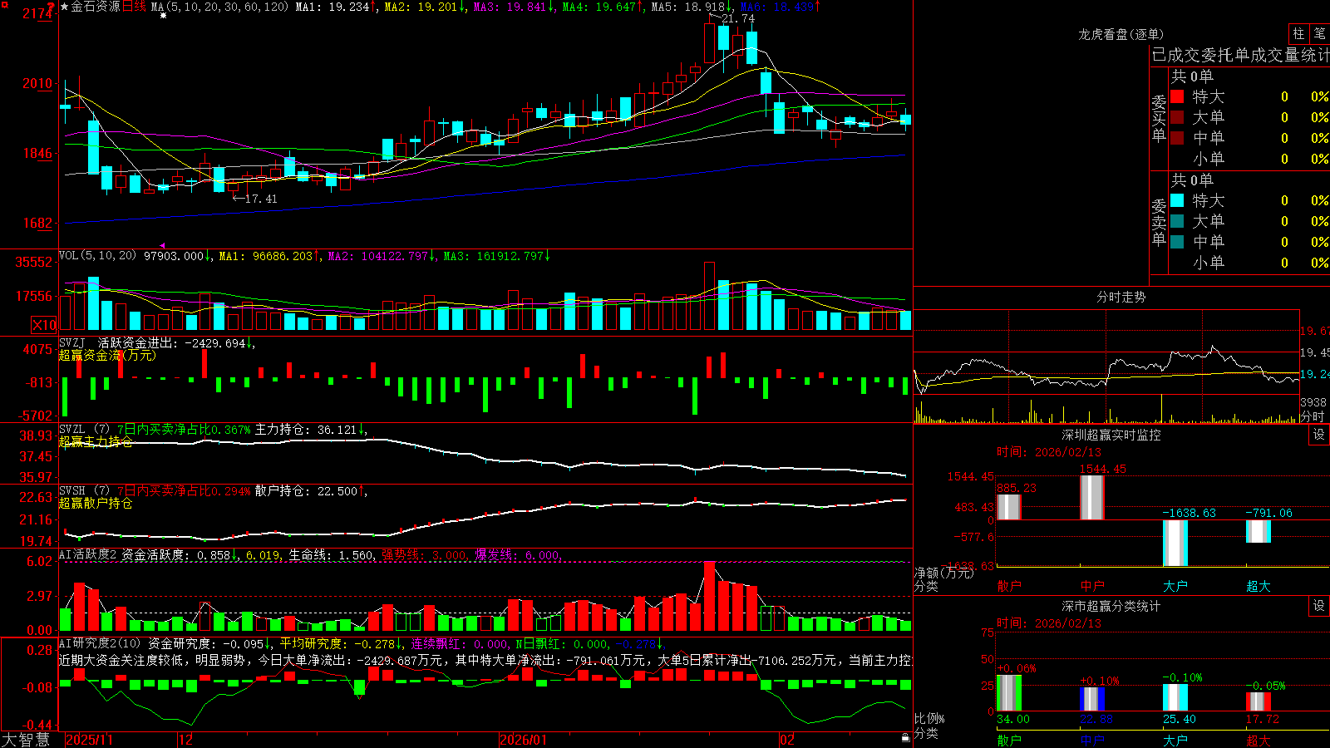Click the white marker dot under MA label
The height and width of the screenshot is (748, 1330).
164,16
